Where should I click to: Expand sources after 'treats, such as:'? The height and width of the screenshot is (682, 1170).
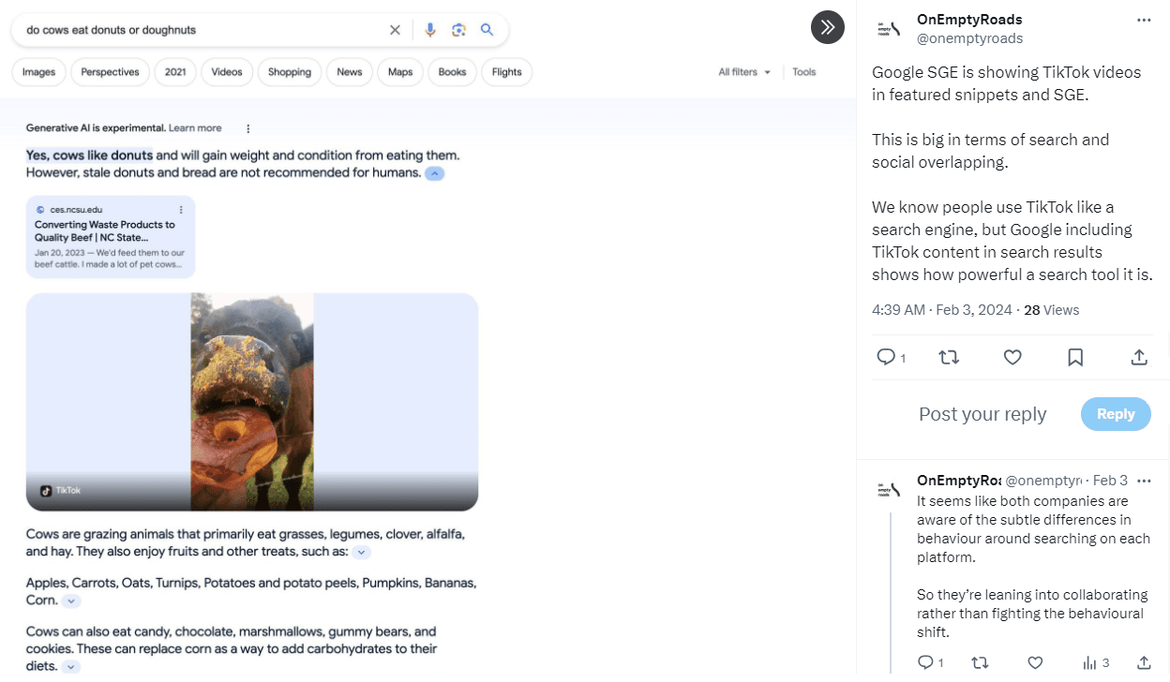(x=362, y=553)
